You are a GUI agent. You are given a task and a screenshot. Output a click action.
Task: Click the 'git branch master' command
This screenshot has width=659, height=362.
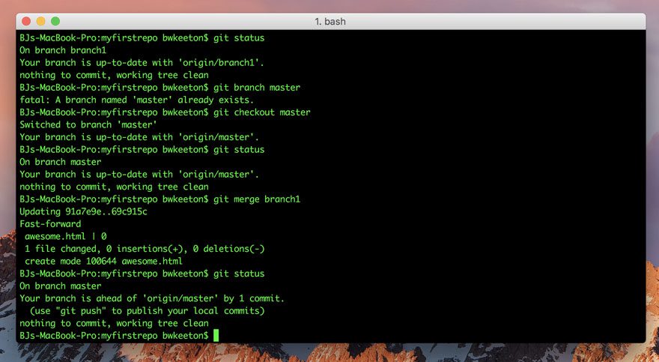tap(257, 88)
